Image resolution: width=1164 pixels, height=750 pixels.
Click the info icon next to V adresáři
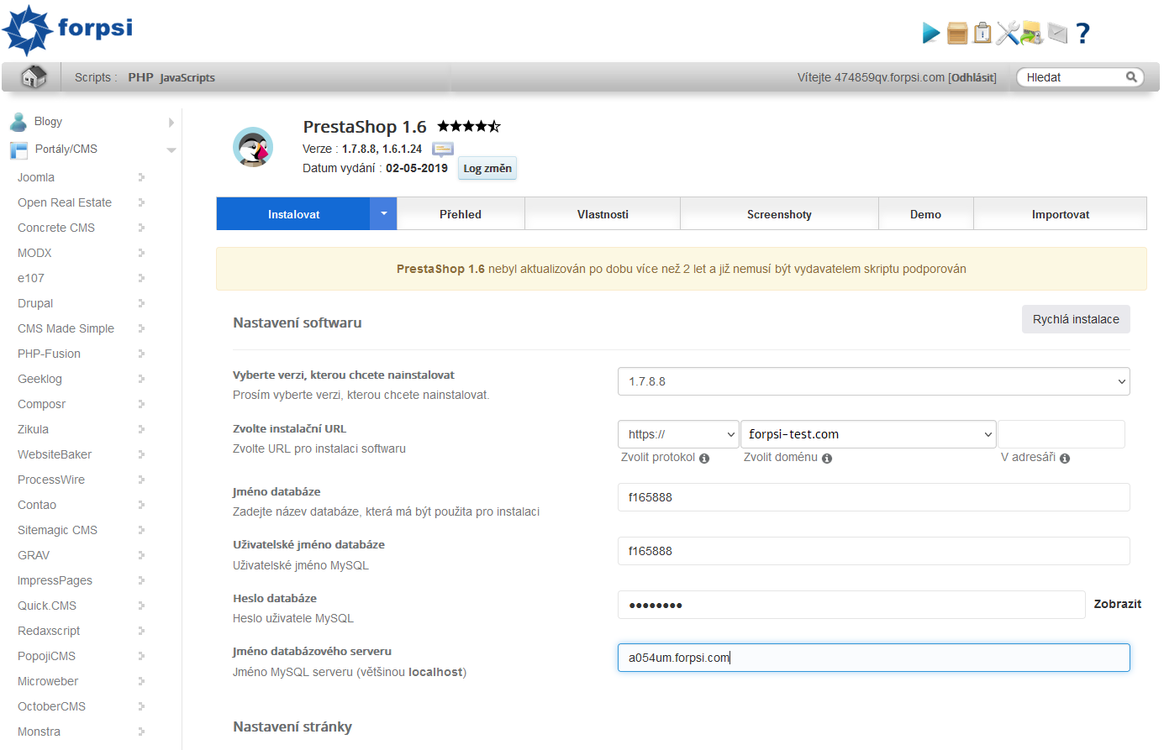pyautogui.click(x=1065, y=459)
